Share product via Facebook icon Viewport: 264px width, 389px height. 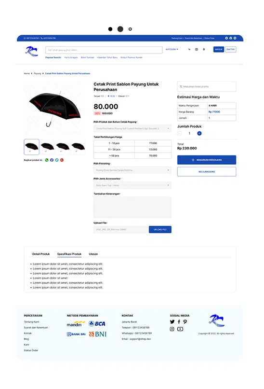[52, 160]
